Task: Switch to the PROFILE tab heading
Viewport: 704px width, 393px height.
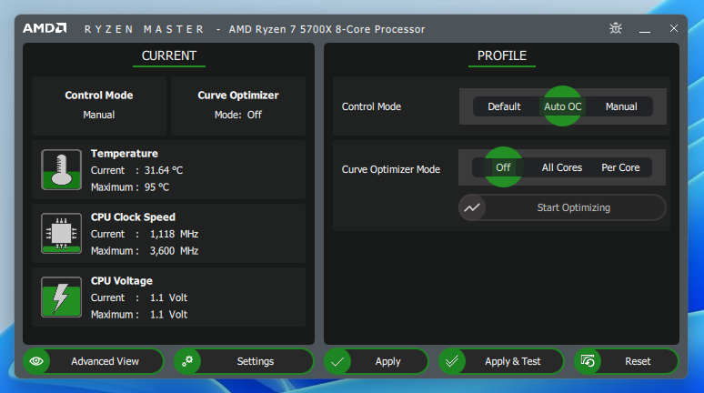Action: [x=501, y=55]
